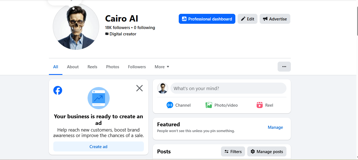Add a Photo/video to post
358x160 pixels.
[222, 105]
